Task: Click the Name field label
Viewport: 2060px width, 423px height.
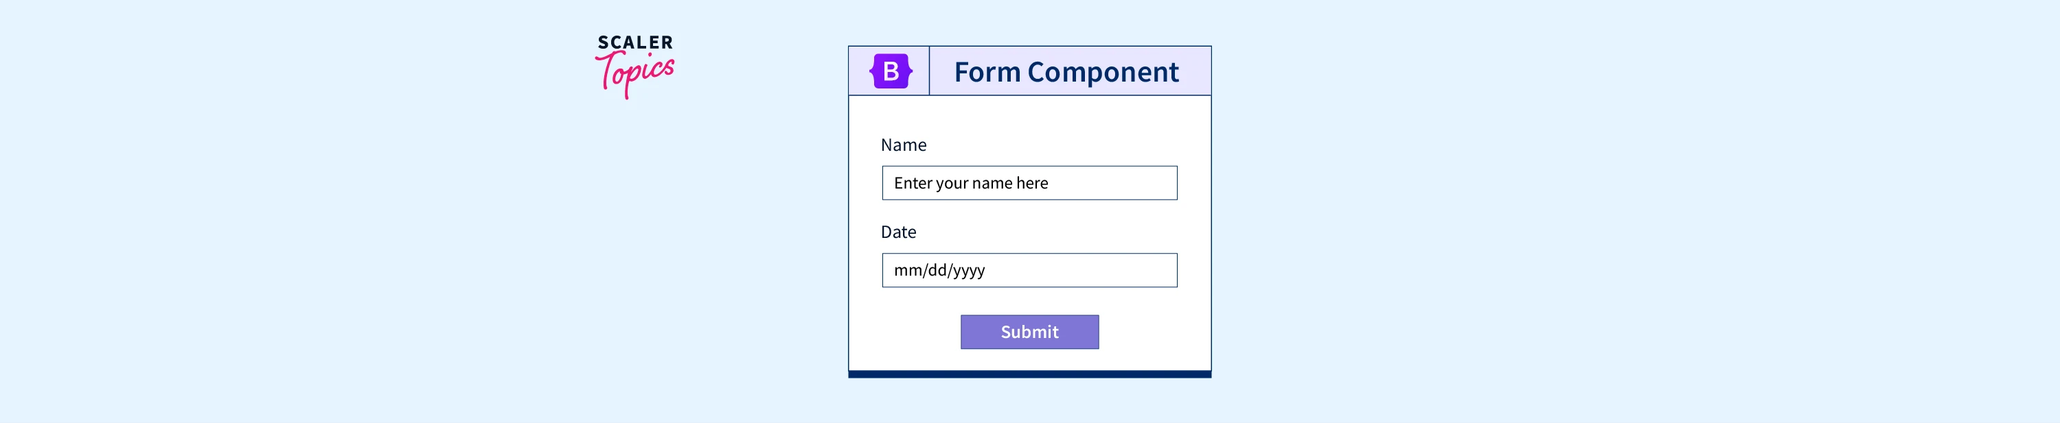Action: (x=903, y=145)
